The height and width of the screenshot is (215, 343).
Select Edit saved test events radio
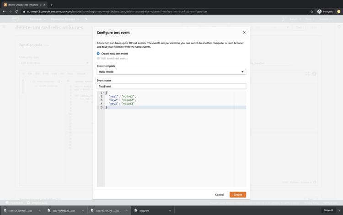[x=98, y=59]
